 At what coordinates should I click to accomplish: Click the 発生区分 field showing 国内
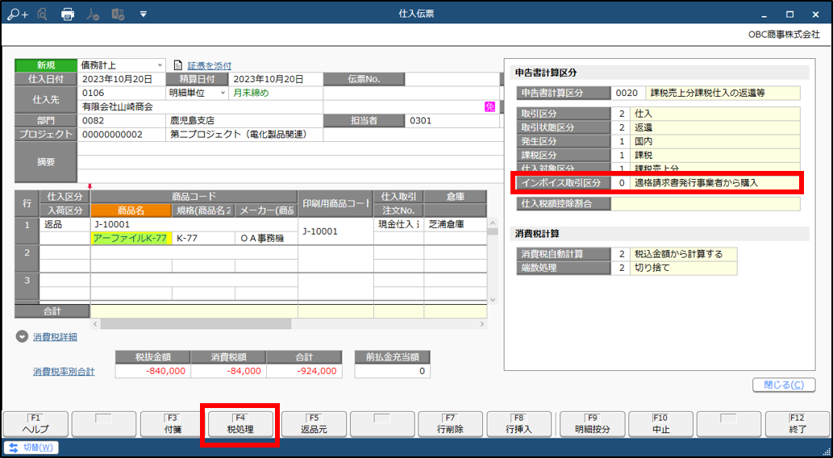[x=714, y=141]
